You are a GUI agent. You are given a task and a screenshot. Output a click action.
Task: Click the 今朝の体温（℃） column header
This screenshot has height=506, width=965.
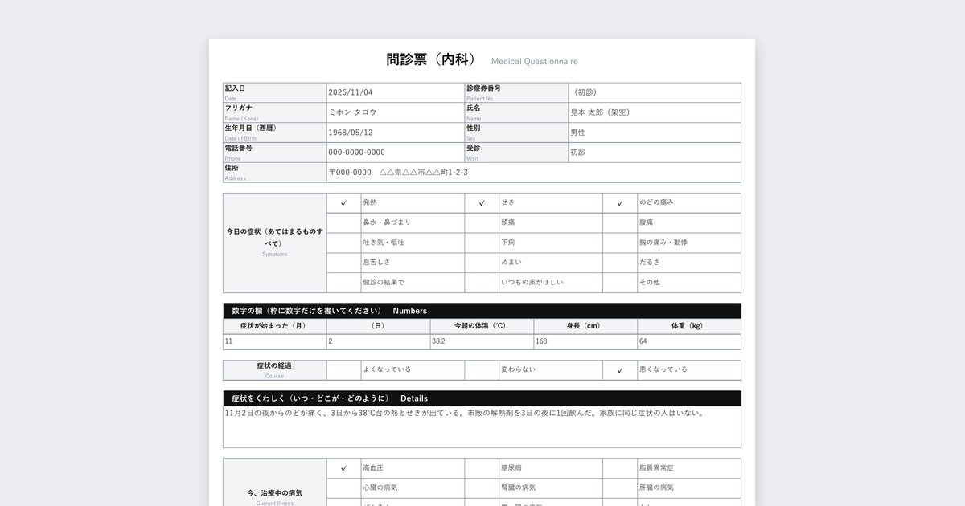point(482,327)
